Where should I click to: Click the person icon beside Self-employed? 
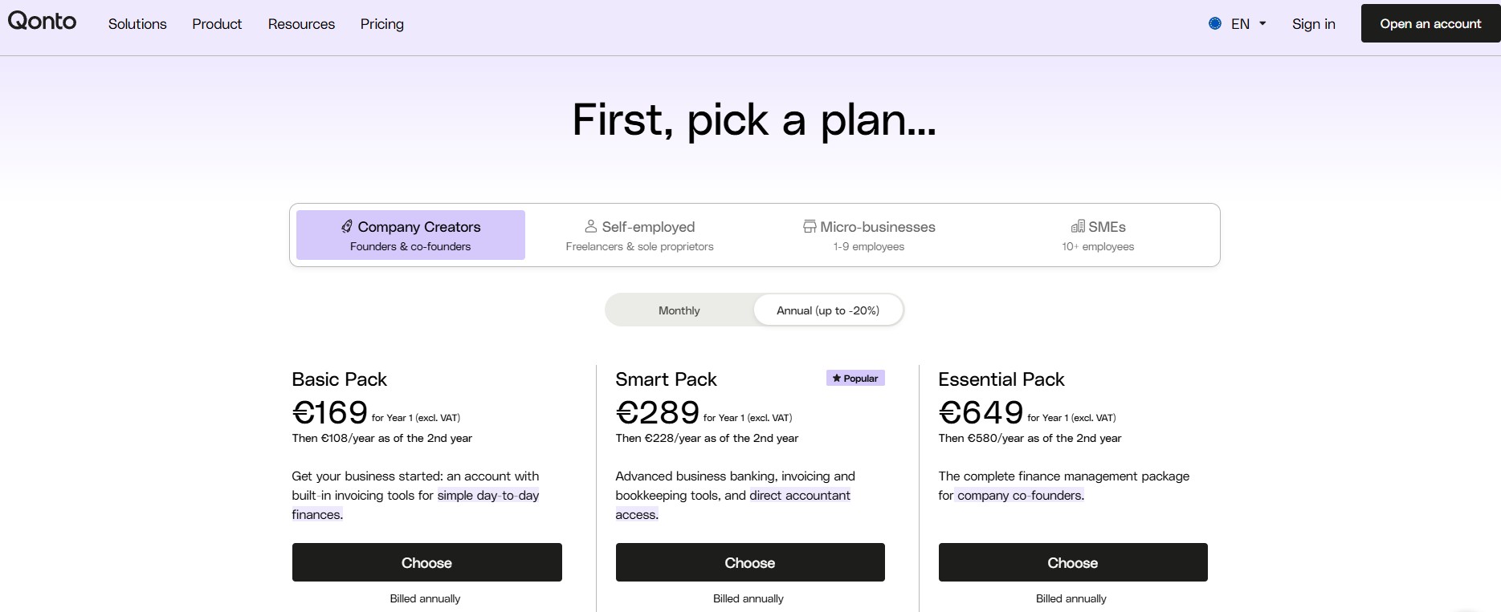591,227
